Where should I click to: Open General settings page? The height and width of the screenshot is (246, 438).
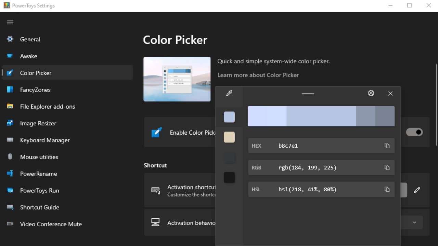(67, 39)
